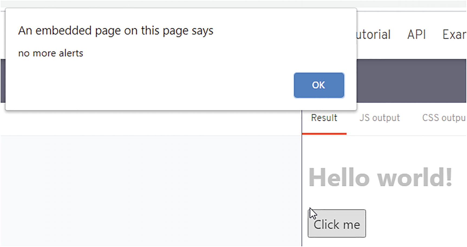Viewport: 467px width, 247px height.
Task: Click the 'Hello world!' heading
Action: (x=380, y=178)
